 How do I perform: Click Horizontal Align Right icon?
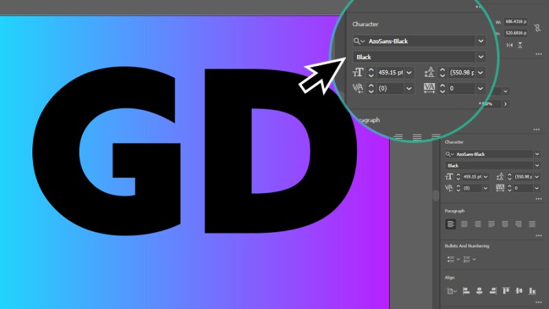pos(493,290)
